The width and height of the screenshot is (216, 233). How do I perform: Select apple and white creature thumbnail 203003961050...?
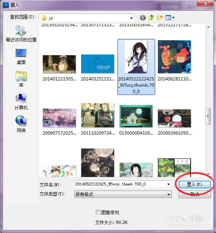tap(174, 118)
